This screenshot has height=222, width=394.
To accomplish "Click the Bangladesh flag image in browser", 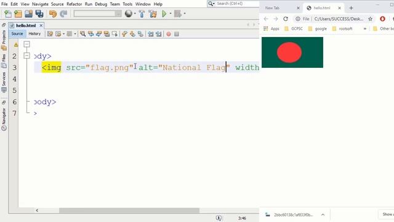I will (x=292, y=52).
